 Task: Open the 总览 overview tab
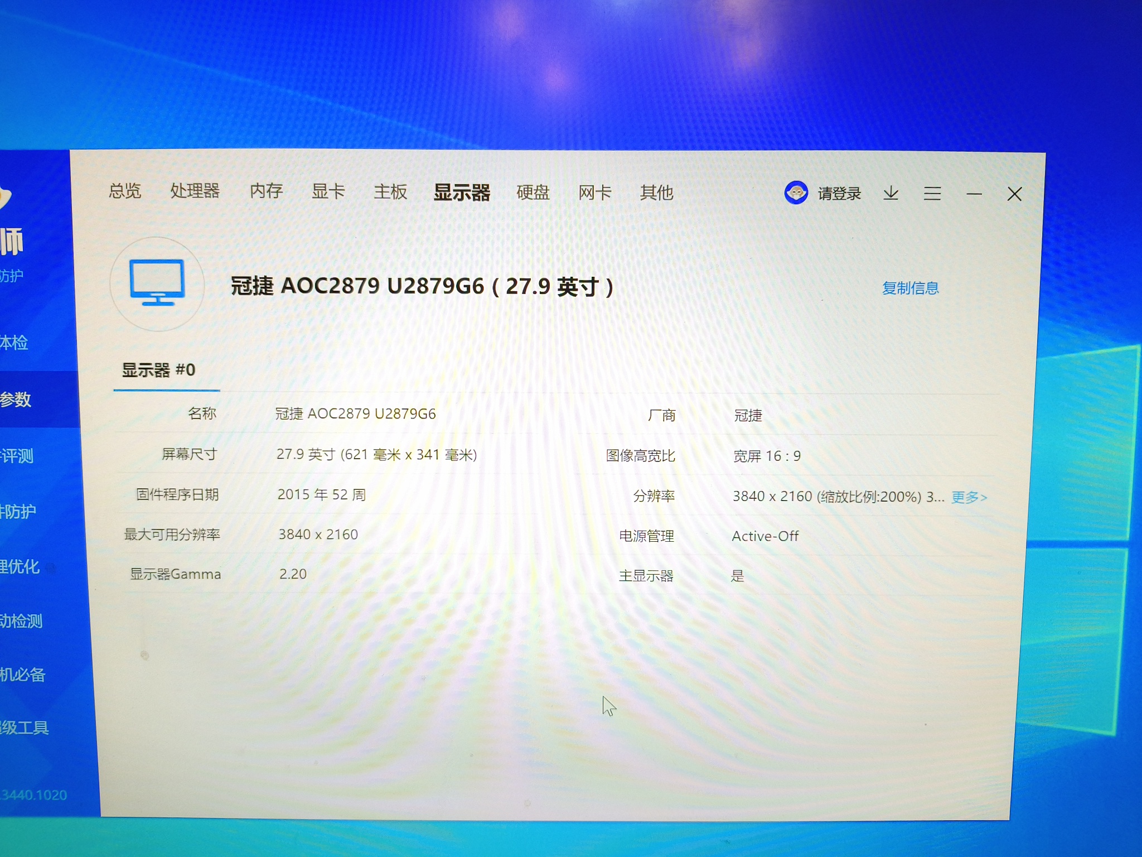(x=125, y=191)
